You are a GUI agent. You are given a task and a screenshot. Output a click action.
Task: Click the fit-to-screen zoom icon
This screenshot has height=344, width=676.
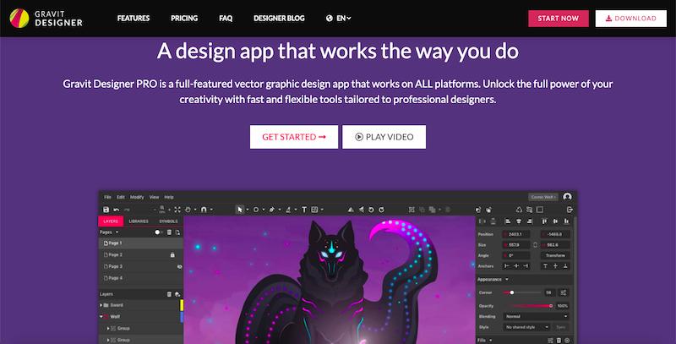177,210
